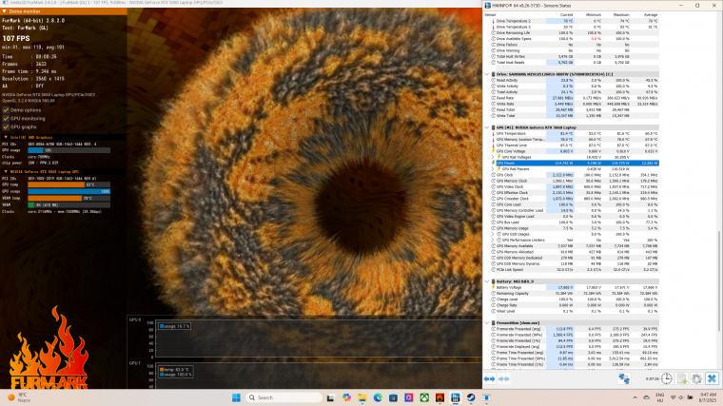This screenshot has height=406, width=723.
Task: Open Task View on the taskbar
Action: (330, 397)
